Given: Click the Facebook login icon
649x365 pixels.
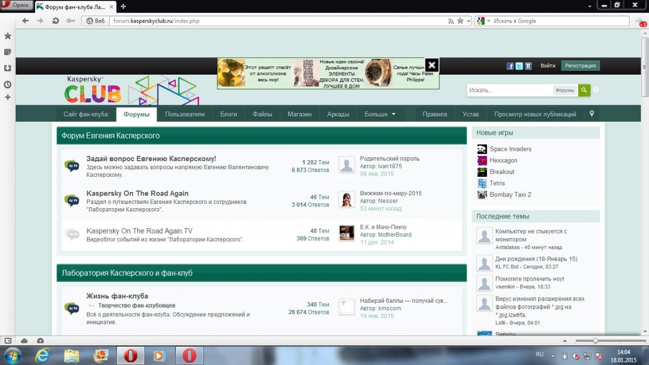Looking at the screenshot, I should click(x=510, y=66).
